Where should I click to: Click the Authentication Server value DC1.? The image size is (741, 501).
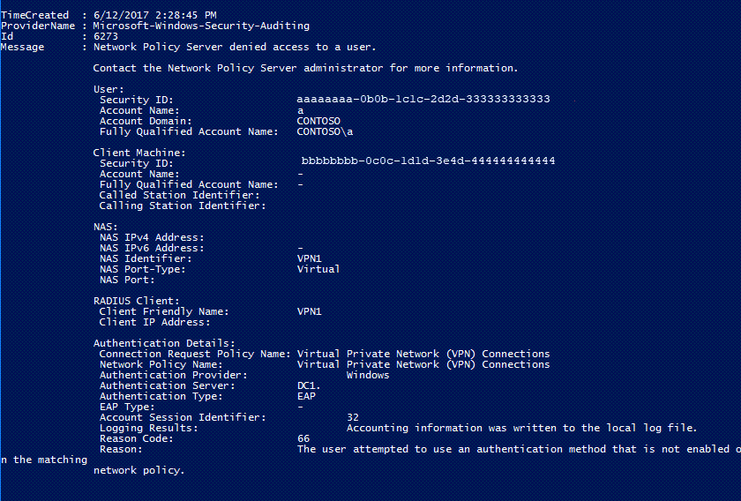tap(309, 385)
